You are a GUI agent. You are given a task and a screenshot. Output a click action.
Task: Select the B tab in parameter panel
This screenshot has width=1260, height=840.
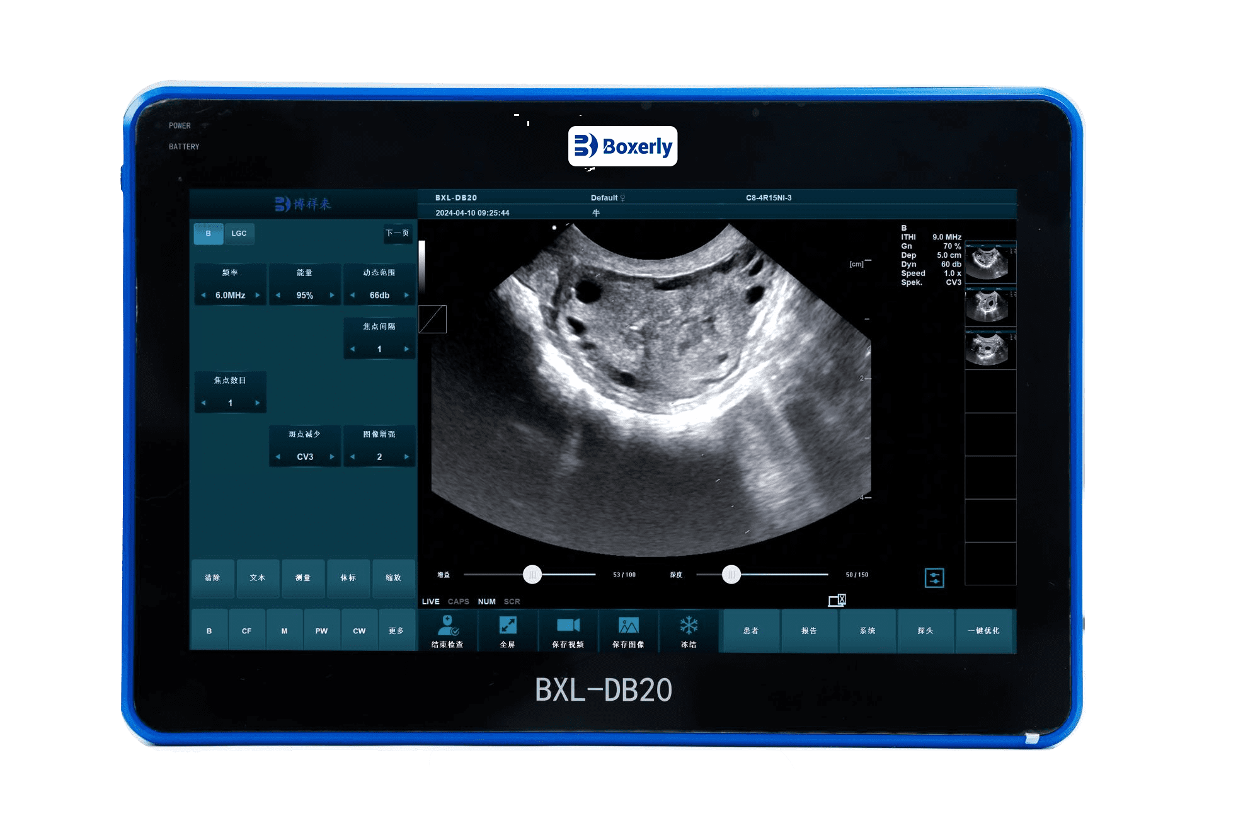[x=209, y=233]
